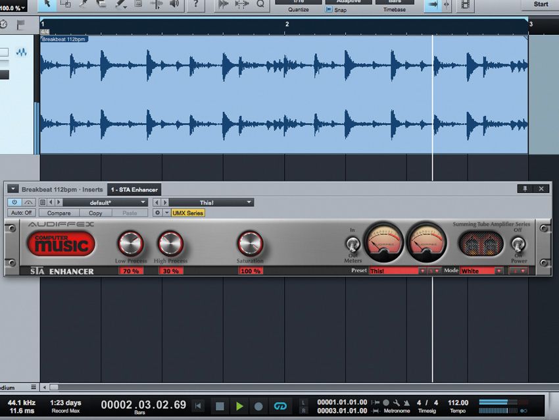Image resolution: width=559 pixels, height=420 pixels.
Task: Choose the Eraser tool
Action: pyautogui.click(x=102, y=5)
